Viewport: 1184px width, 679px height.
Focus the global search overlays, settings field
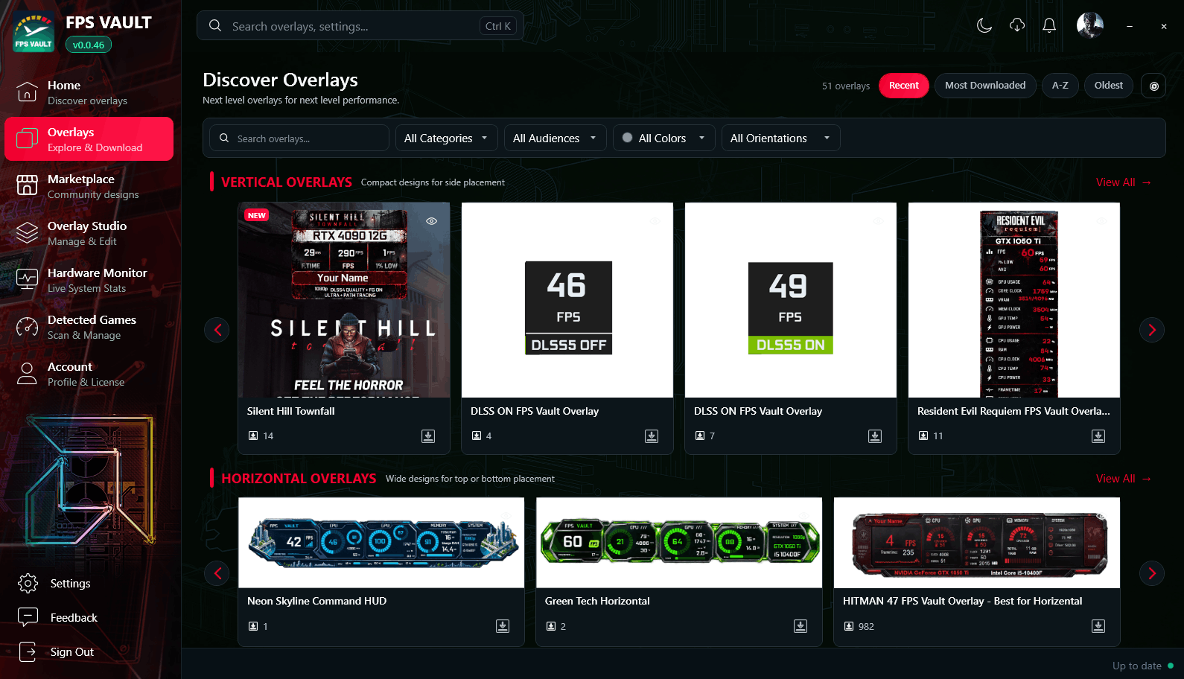360,26
